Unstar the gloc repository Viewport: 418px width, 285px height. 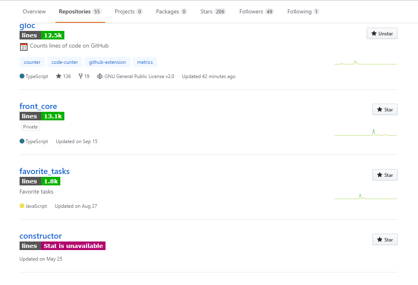[382, 33]
